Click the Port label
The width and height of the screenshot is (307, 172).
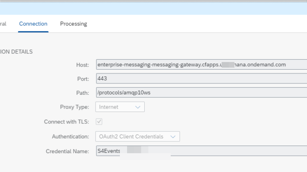click(x=83, y=78)
